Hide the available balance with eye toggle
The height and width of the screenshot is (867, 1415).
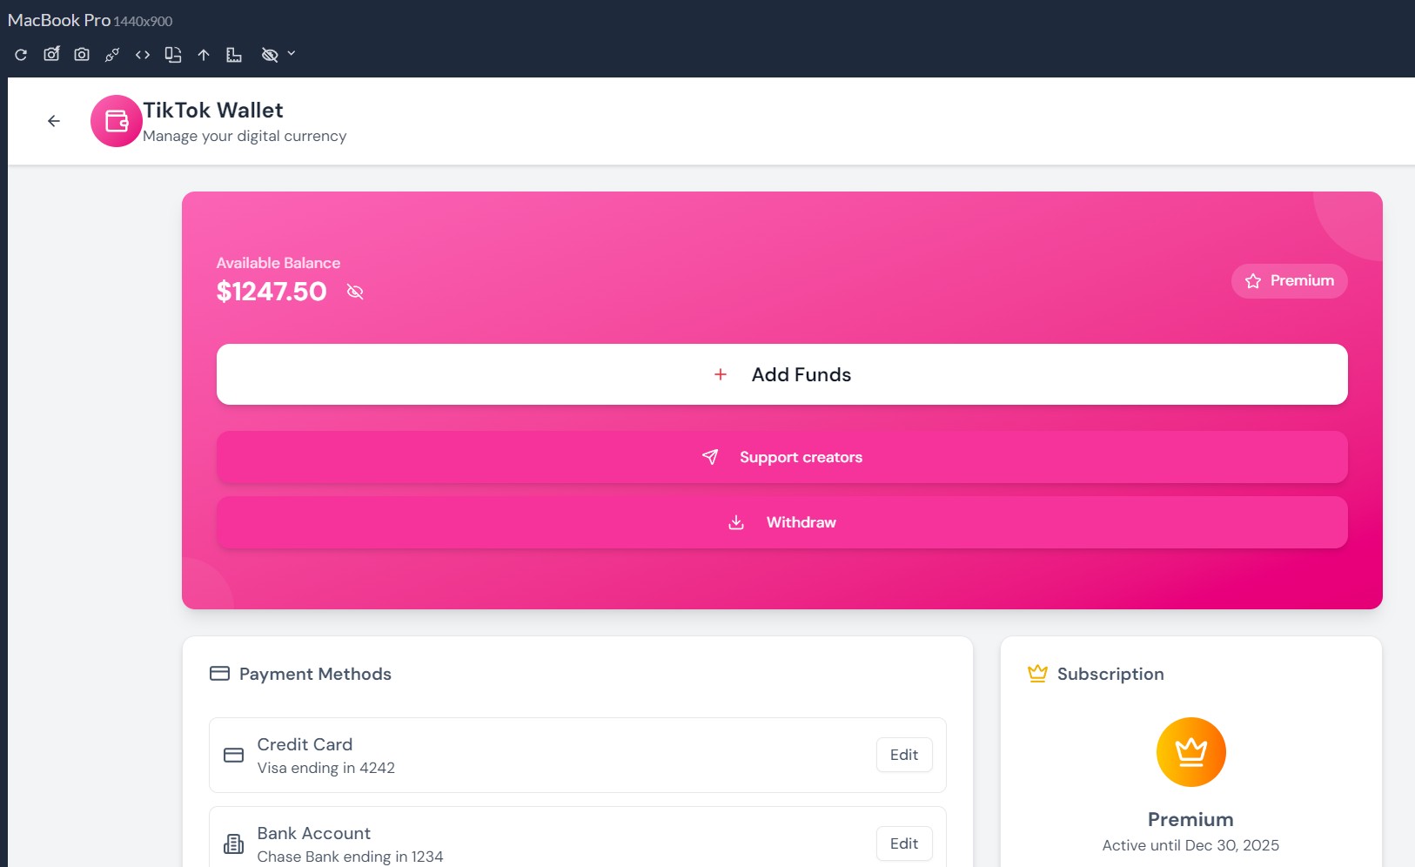(x=355, y=292)
